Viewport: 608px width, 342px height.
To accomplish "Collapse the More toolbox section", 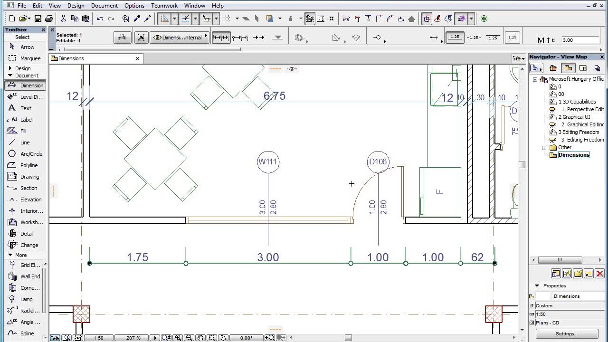I will [x=10, y=255].
